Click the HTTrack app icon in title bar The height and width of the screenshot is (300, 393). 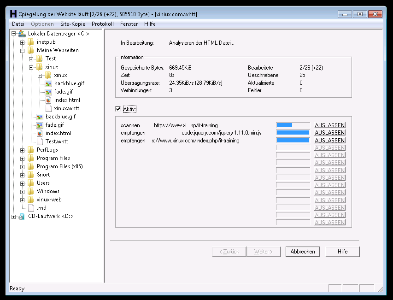tap(13, 14)
